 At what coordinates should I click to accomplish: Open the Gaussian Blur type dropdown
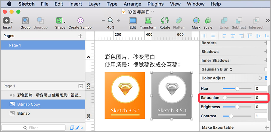click(x=231, y=69)
